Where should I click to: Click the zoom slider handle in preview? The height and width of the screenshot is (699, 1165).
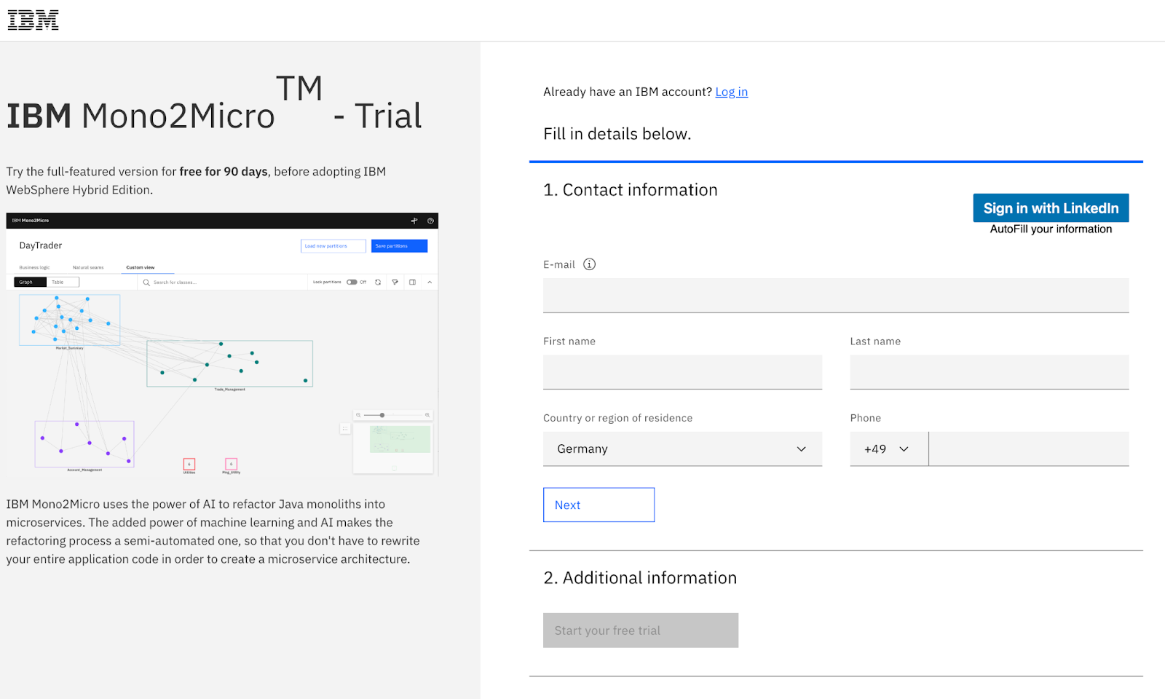click(382, 415)
